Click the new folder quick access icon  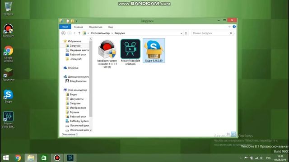coord(72,21)
